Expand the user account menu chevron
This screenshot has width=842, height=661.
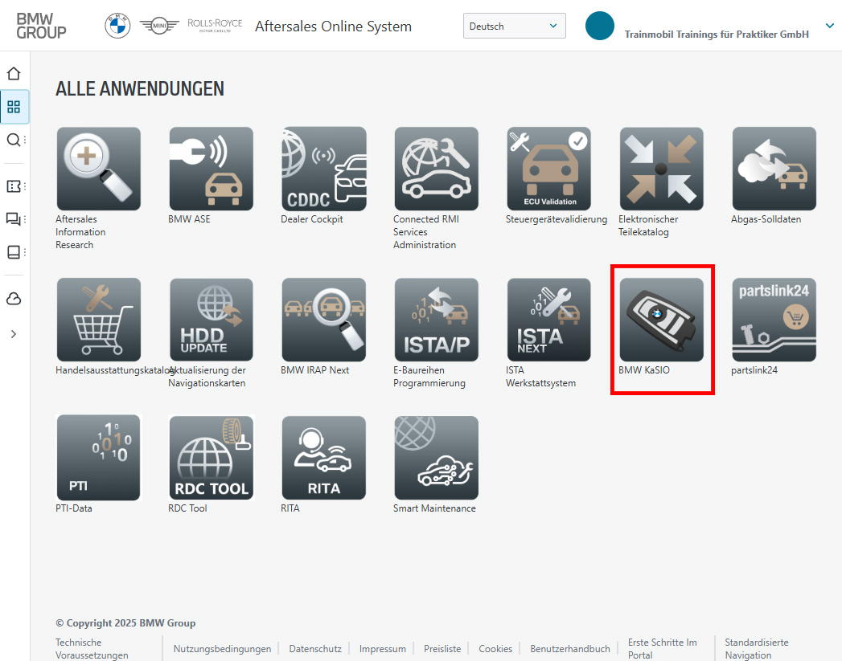[829, 26]
